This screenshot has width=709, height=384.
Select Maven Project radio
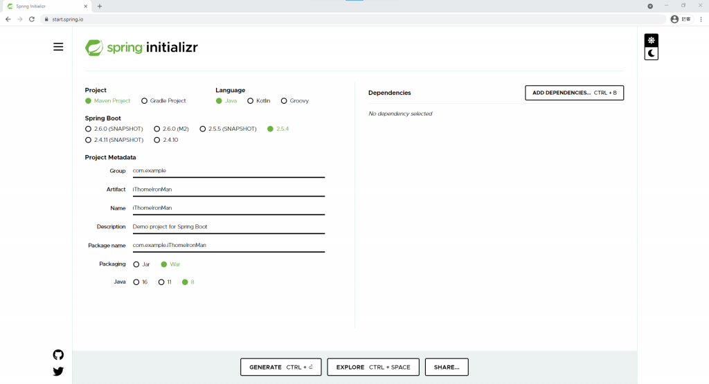point(107,101)
